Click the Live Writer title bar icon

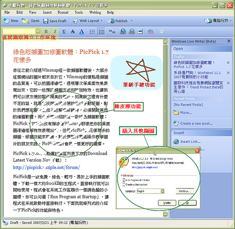[4, 5]
